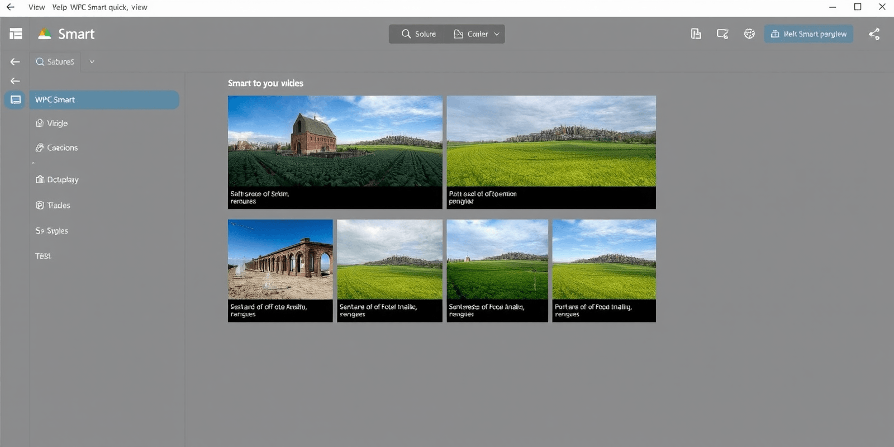Image resolution: width=894 pixels, height=447 pixels.
Task: Click the View menu in title bar
Action: point(37,7)
